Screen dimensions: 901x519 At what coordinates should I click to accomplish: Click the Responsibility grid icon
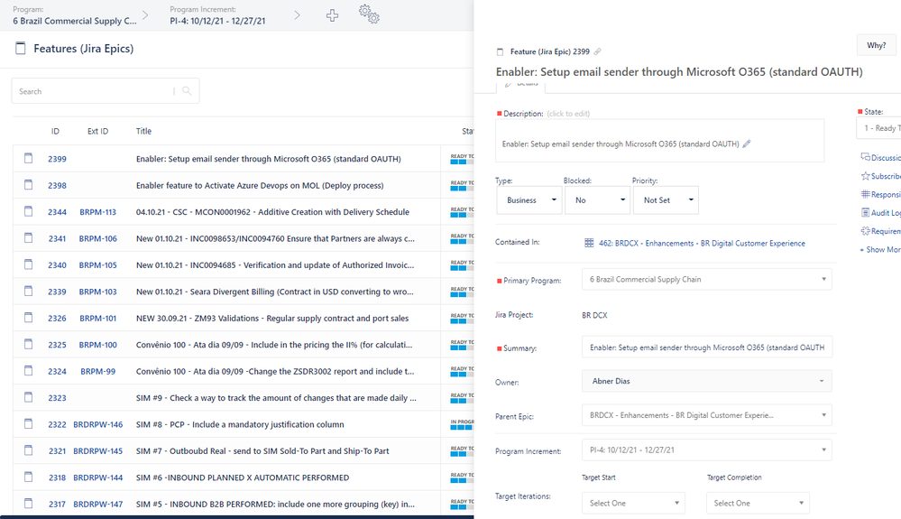tap(865, 194)
